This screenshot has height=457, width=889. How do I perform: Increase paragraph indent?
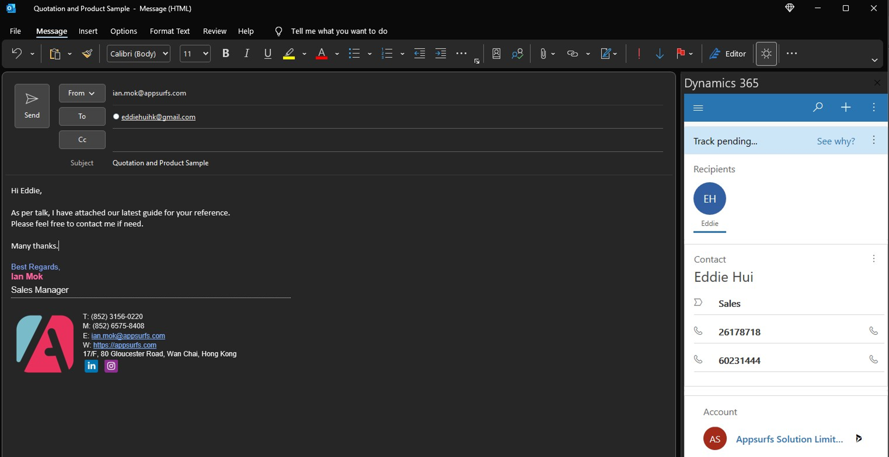coord(441,53)
